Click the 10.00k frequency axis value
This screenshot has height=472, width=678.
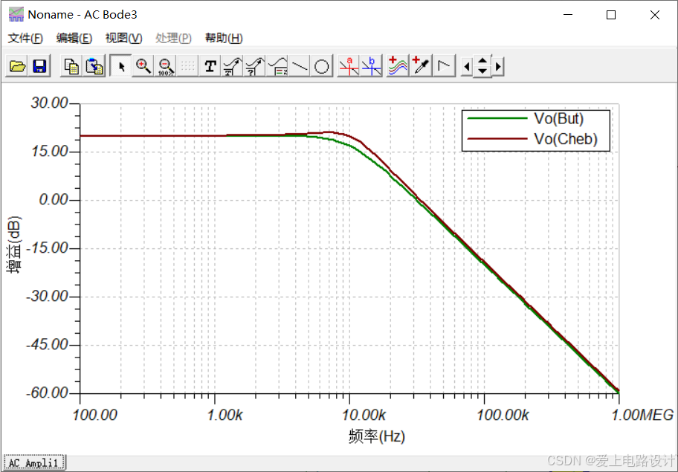coord(364,415)
